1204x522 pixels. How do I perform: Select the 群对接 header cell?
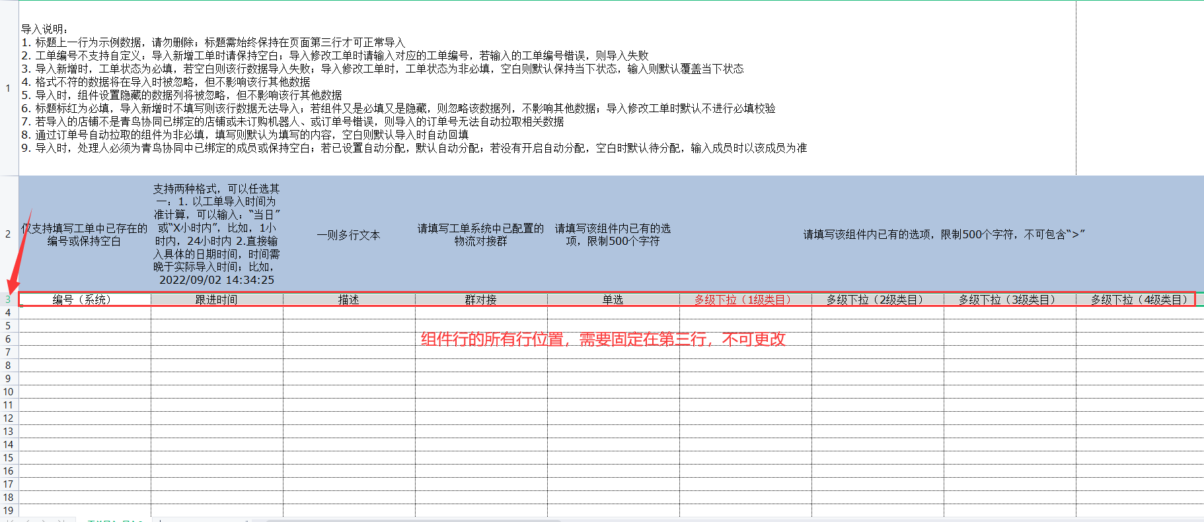[481, 300]
